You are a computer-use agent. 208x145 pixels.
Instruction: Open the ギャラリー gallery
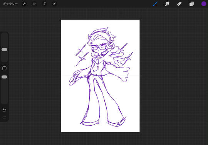[x=10, y=4]
